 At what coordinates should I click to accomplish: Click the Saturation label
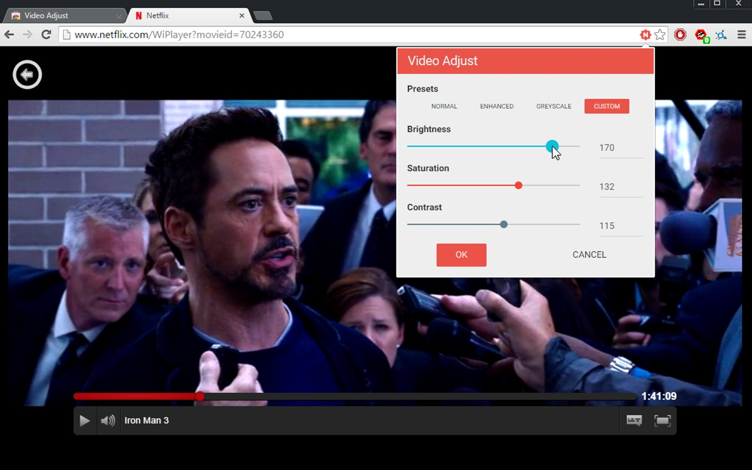[x=428, y=168]
